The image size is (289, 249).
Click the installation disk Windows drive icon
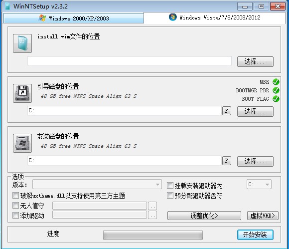(x=22, y=143)
